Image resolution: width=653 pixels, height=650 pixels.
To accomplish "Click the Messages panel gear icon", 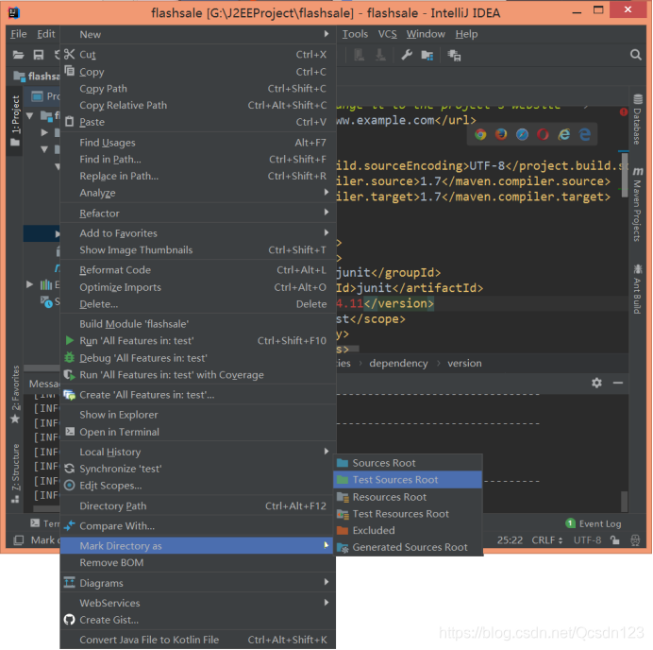I will [596, 383].
